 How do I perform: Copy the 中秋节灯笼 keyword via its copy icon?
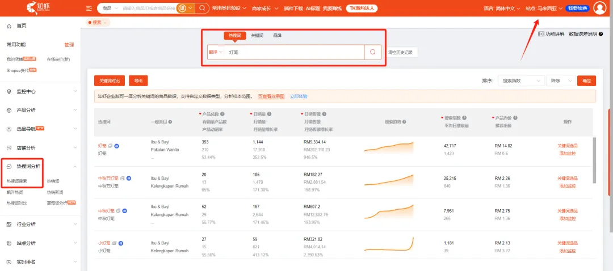(x=123, y=178)
